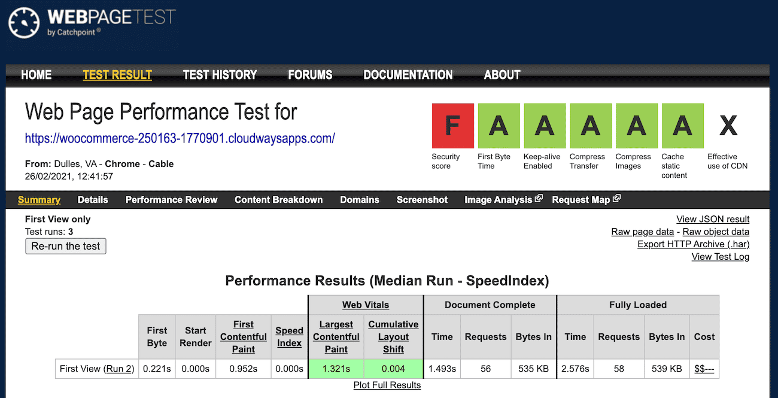Click the test date 26/02/2021, 12:41:57
The height and width of the screenshot is (398, 778).
pos(69,176)
